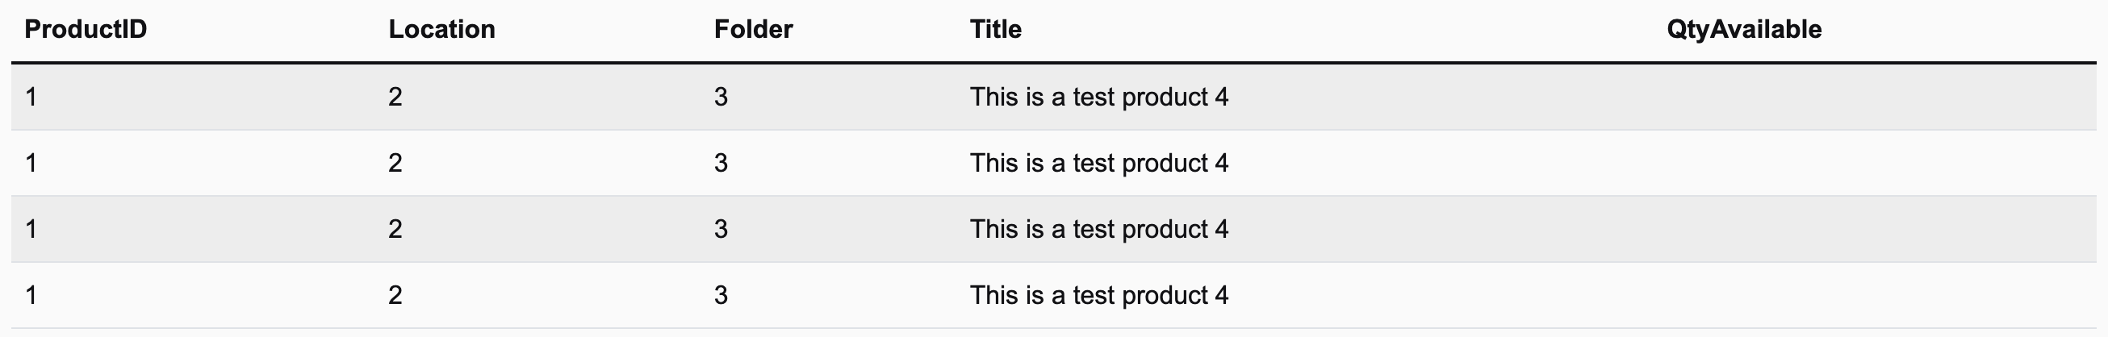Click the second row's test product title

(1099, 164)
